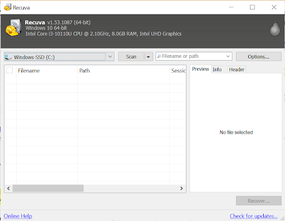This screenshot has width=285, height=221.
Task: Close the Recuva window
Action: click(274, 7)
